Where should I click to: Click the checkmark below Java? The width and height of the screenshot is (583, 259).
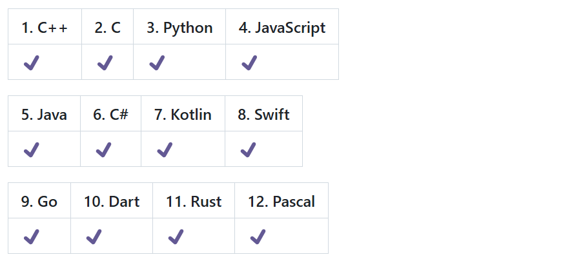pos(32,150)
